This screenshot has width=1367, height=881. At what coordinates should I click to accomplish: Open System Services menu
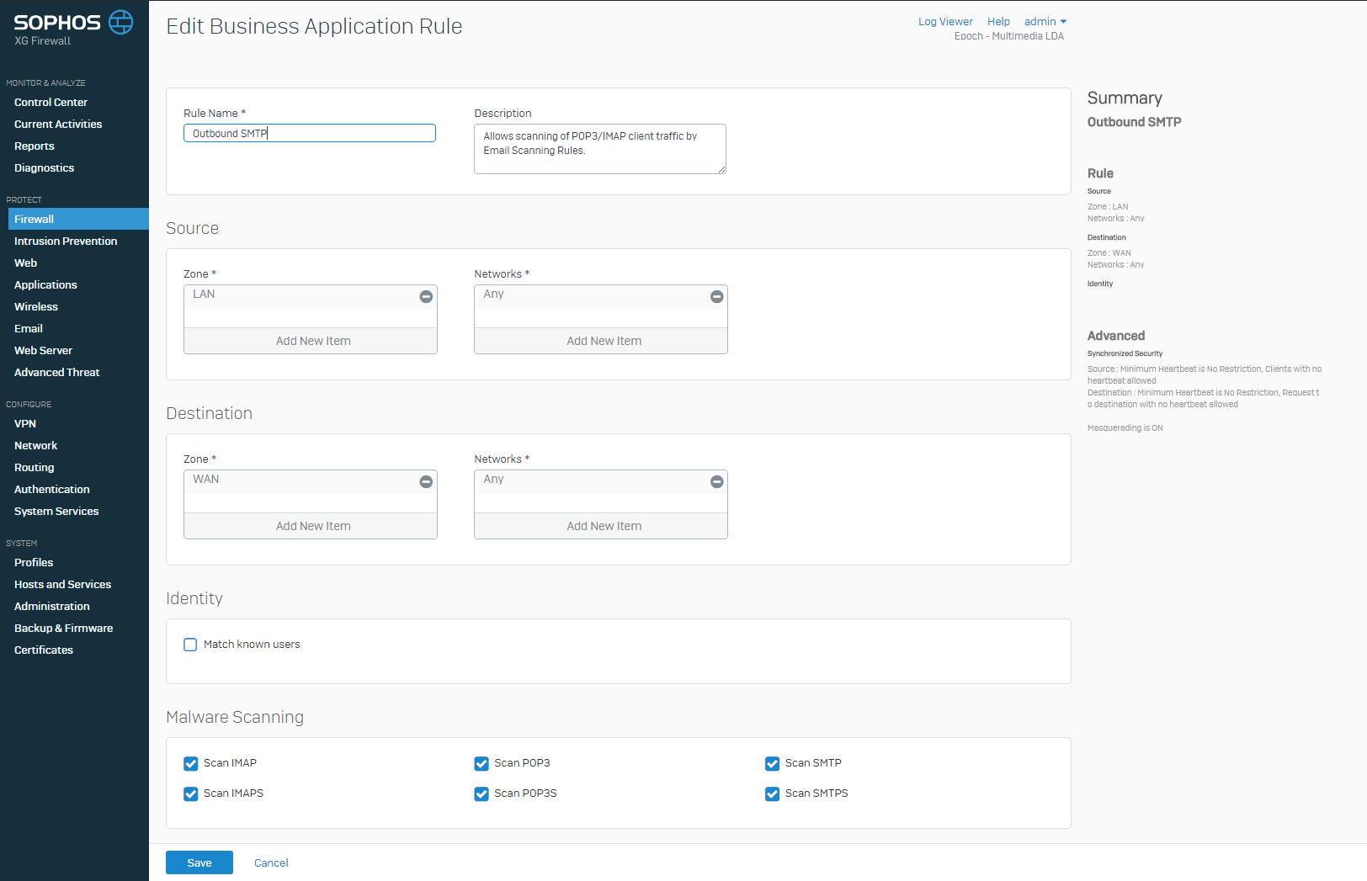56,511
